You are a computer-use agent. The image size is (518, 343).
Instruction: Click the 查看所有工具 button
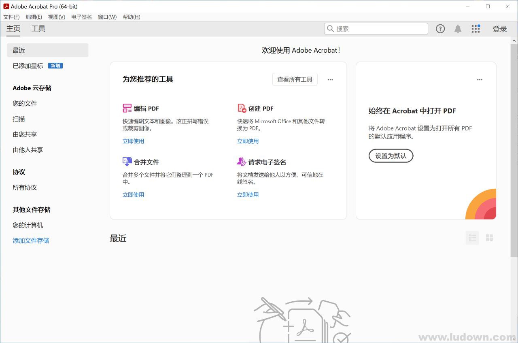coord(295,80)
